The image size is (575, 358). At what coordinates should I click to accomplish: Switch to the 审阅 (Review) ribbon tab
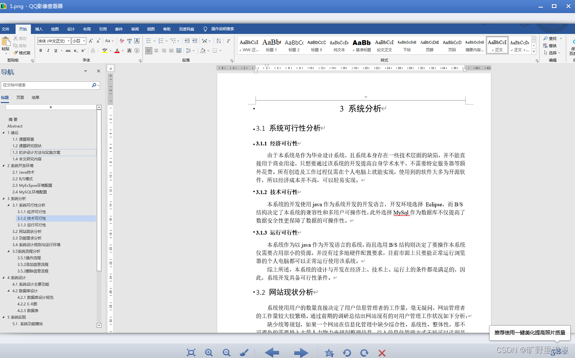pos(135,29)
